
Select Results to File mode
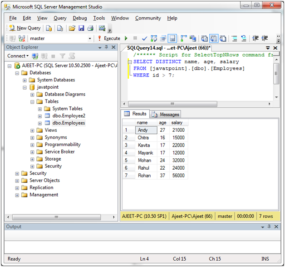tap(223, 38)
